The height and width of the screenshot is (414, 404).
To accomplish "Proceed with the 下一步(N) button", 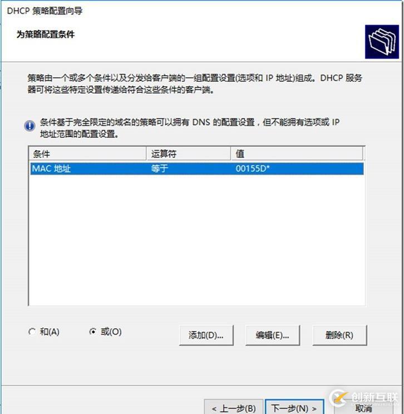I will pos(294,407).
